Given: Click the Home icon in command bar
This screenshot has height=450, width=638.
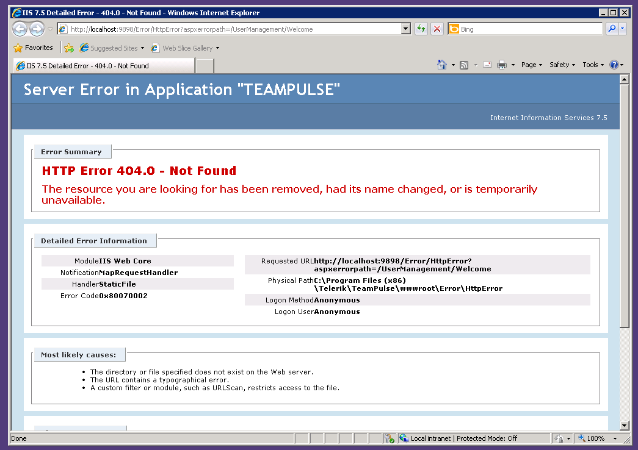Looking at the screenshot, I should [x=442, y=65].
